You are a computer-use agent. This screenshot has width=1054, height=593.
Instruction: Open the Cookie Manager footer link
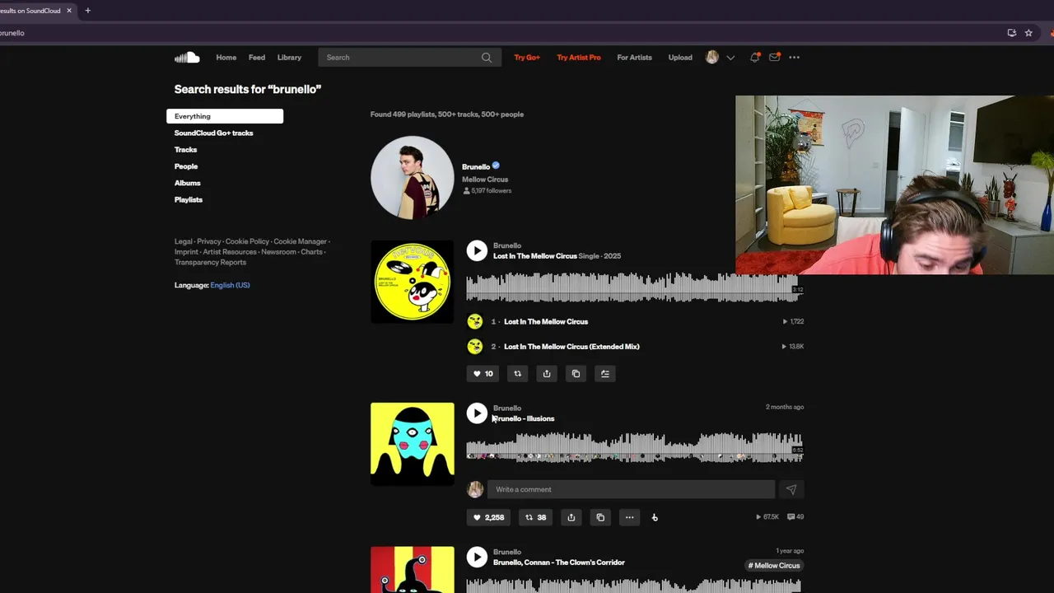[301, 241]
